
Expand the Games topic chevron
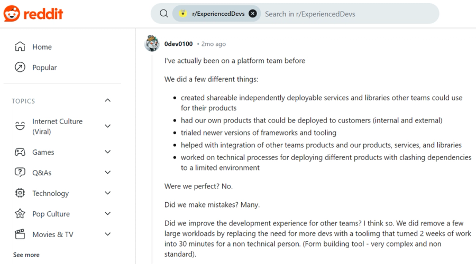[108, 152]
